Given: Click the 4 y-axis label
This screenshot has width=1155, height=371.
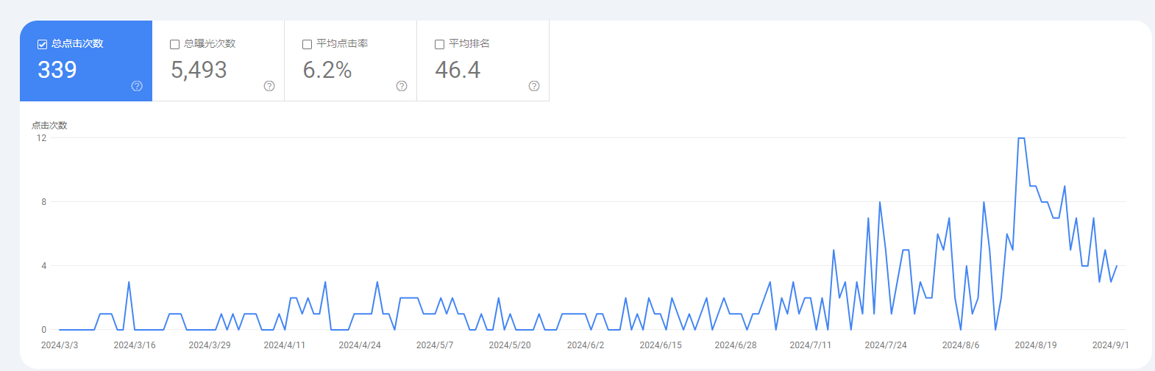Looking at the screenshot, I should click(44, 266).
